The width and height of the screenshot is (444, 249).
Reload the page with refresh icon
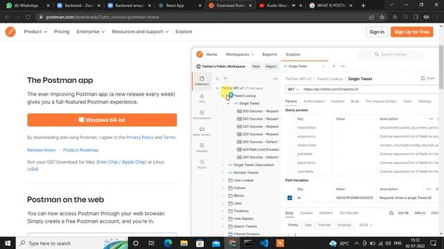28,17
